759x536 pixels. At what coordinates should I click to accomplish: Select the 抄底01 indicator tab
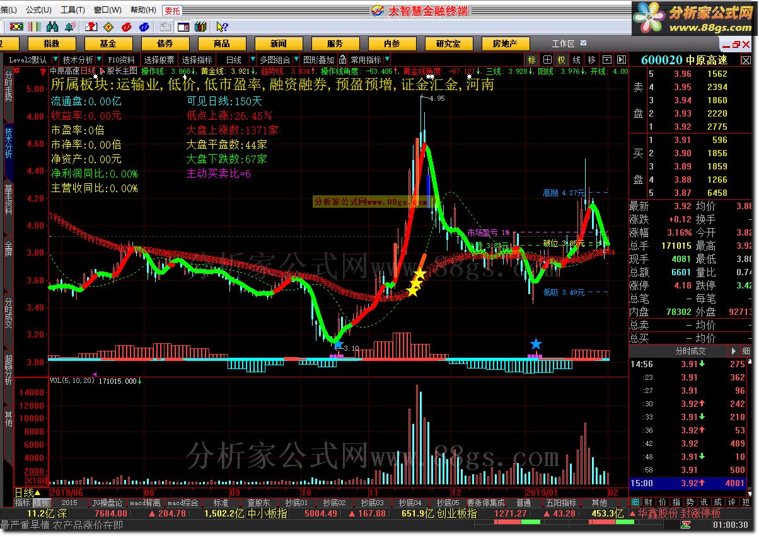point(296,503)
